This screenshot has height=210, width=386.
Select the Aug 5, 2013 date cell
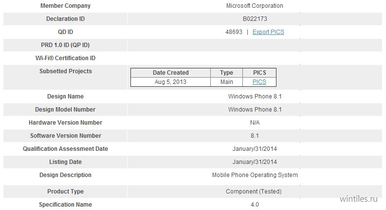170,82
